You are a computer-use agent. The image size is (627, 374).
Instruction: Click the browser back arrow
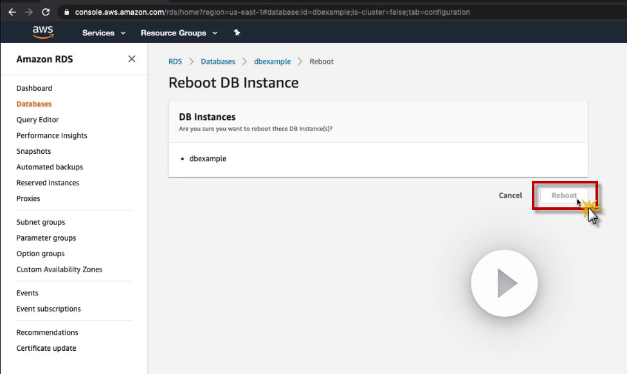pos(12,12)
